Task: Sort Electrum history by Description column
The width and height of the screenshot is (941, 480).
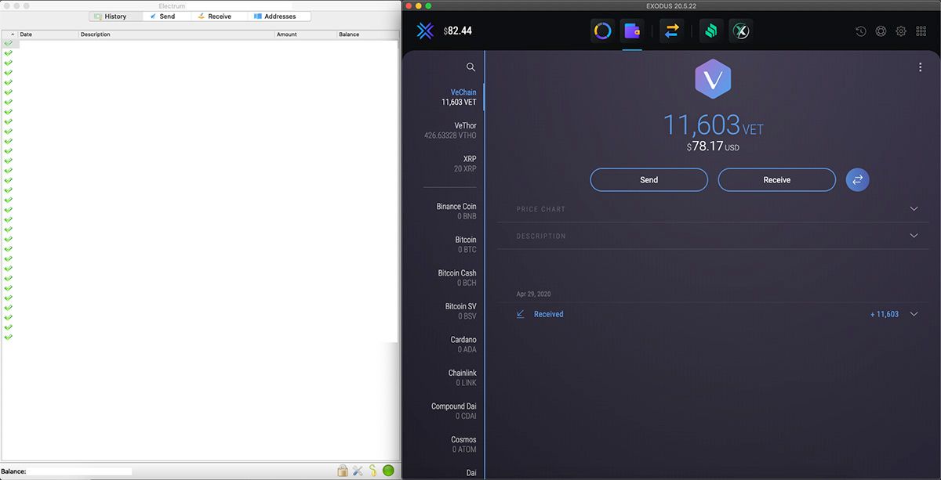Action: pyautogui.click(x=176, y=34)
